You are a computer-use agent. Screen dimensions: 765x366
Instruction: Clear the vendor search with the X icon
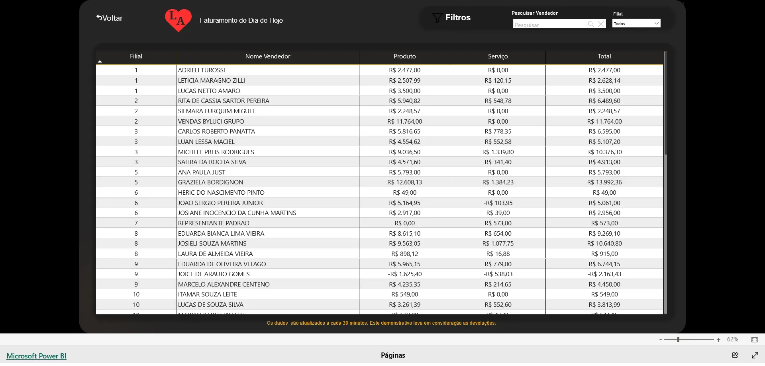tap(601, 24)
